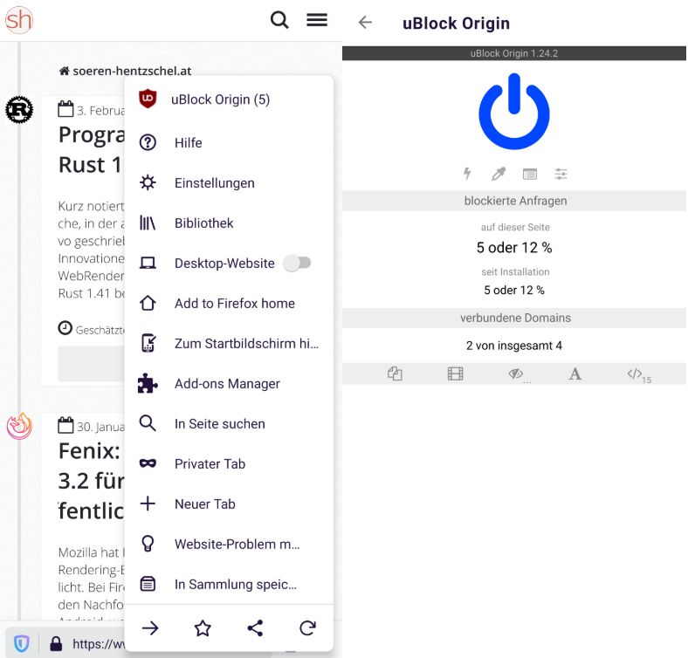Image resolution: width=688 pixels, height=658 pixels.
Task: Select Zum Startbildschirm hinzufügen entry
Action: tap(229, 344)
